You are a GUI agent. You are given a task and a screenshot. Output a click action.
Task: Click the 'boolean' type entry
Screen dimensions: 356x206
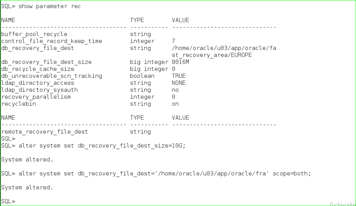click(x=142, y=76)
